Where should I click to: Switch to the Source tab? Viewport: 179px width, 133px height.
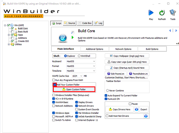(70, 23)
